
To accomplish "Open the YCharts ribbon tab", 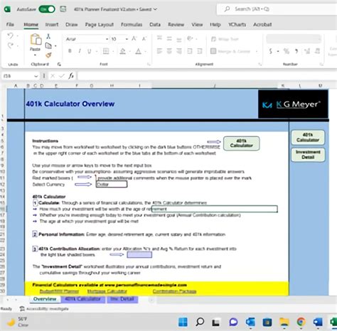I will click(237, 24).
